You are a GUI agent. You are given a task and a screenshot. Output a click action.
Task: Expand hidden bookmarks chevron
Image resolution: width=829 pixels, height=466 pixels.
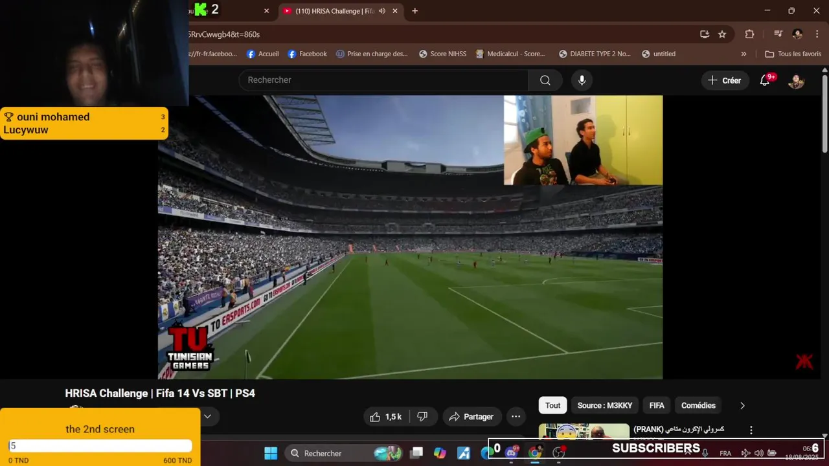tap(744, 54)
